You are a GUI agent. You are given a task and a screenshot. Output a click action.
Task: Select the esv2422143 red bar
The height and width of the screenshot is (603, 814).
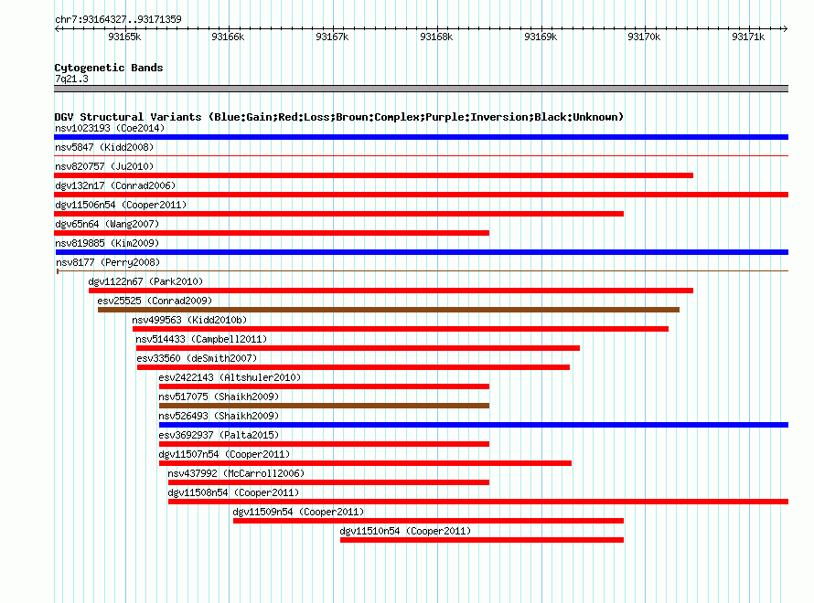(324, 386)
